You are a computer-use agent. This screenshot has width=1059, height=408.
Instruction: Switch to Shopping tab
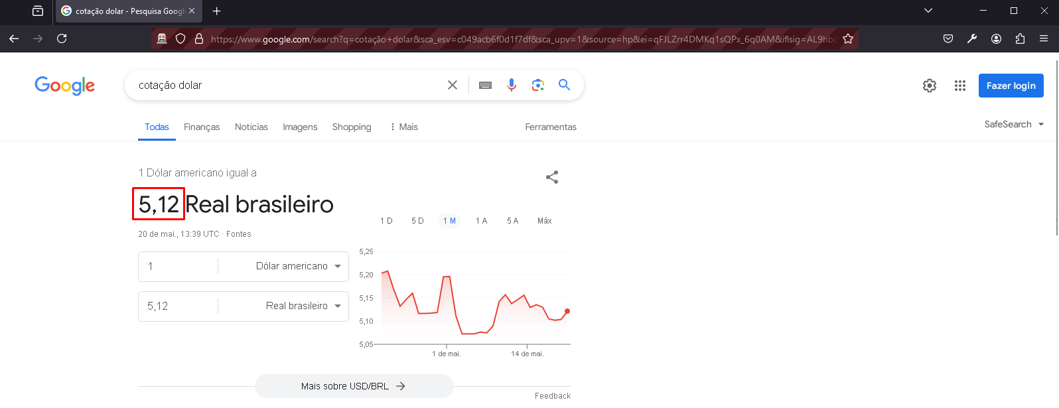click(x=352, y=127)
